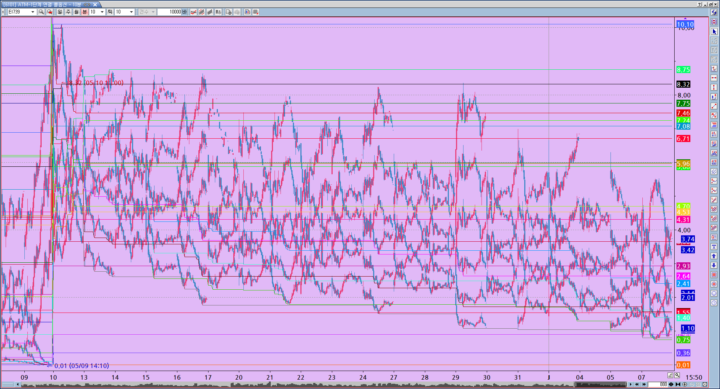Click the magnifier symbol search icon
The height and width of the screenshot is (389, 720).
tap(41, 12)
